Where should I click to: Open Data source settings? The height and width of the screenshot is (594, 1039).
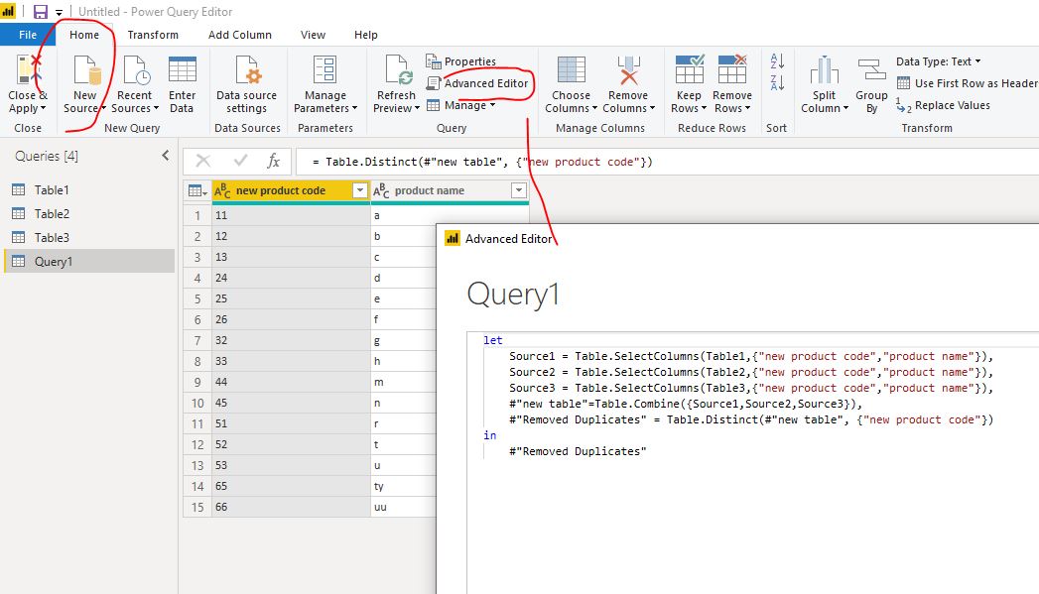tap(246, 84)
